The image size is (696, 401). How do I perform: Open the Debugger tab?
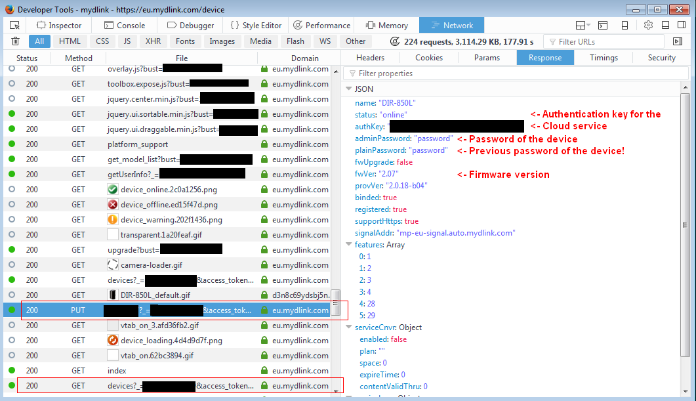tap(190, 26)
